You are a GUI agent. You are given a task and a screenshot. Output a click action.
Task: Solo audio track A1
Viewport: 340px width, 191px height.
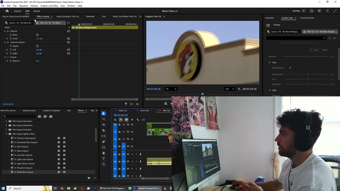pos(137,154)
